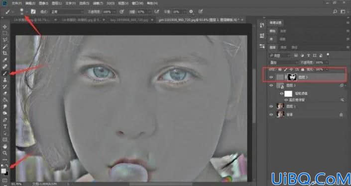Screen dimensions: 351x186
Task: Switch to the boy-1919968_960_720.jpg tab
Action: (x=129, y=20)
